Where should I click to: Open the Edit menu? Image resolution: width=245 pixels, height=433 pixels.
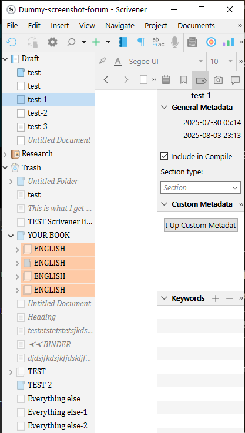(x=34, y=26)
